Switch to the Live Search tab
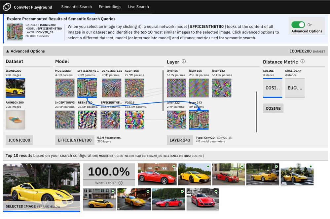This screenshot has height=219, width=330. [x=138, y=7]
